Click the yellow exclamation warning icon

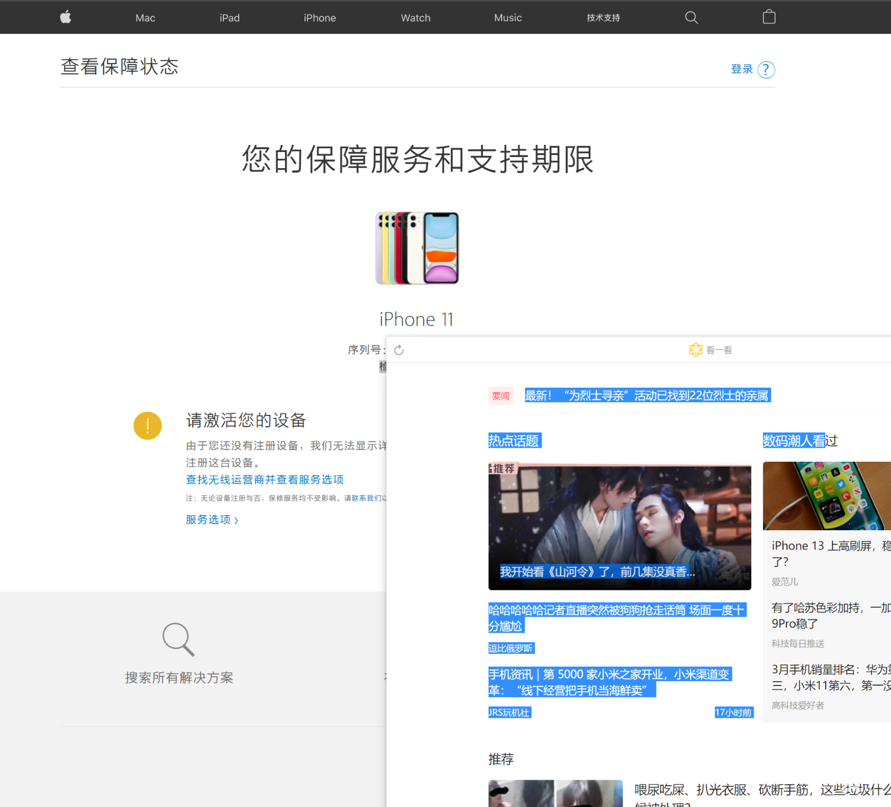[x=148, y=425]
